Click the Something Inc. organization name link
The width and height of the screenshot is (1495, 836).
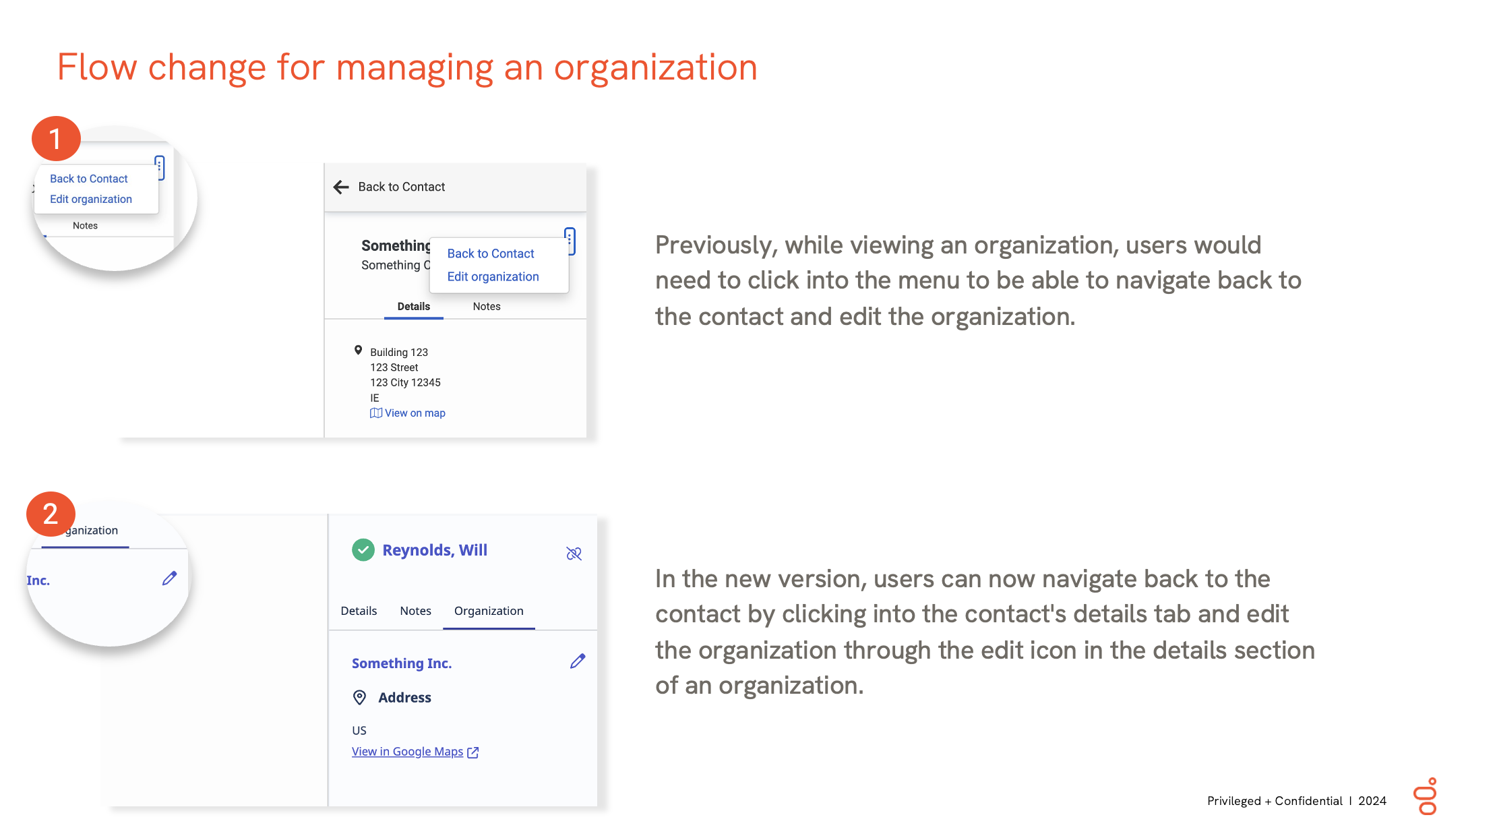pyautogui.click(x=402, y=663)
